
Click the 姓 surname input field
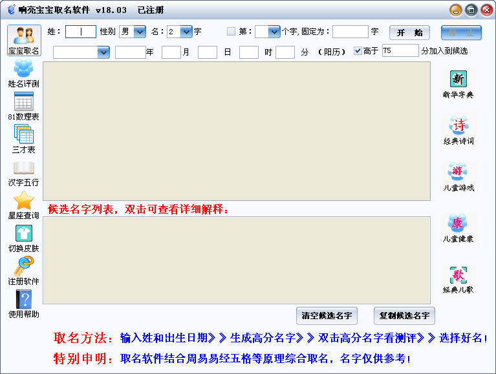coord(81,32)
